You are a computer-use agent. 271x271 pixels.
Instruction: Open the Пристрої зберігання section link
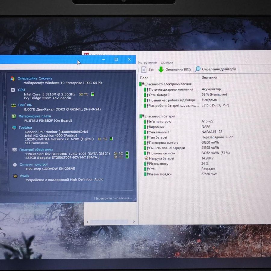click(36, 150)
